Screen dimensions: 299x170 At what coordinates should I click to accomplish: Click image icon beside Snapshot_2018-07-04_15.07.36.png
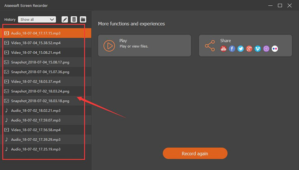(x=7, y=72)
